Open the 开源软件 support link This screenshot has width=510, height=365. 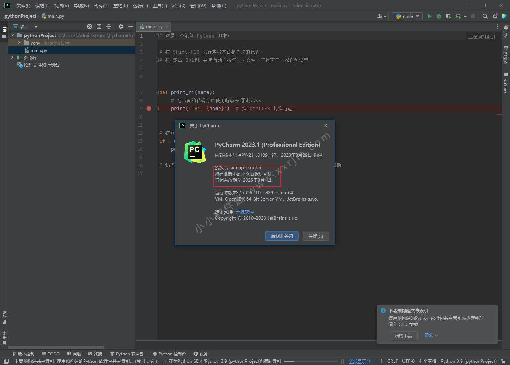pyautogui.click(x=244, y=212)
